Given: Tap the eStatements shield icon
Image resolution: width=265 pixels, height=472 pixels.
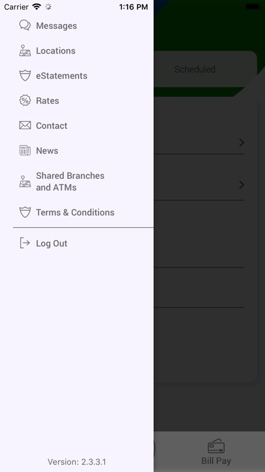Looking at the screenshot, I should [25, 76].
